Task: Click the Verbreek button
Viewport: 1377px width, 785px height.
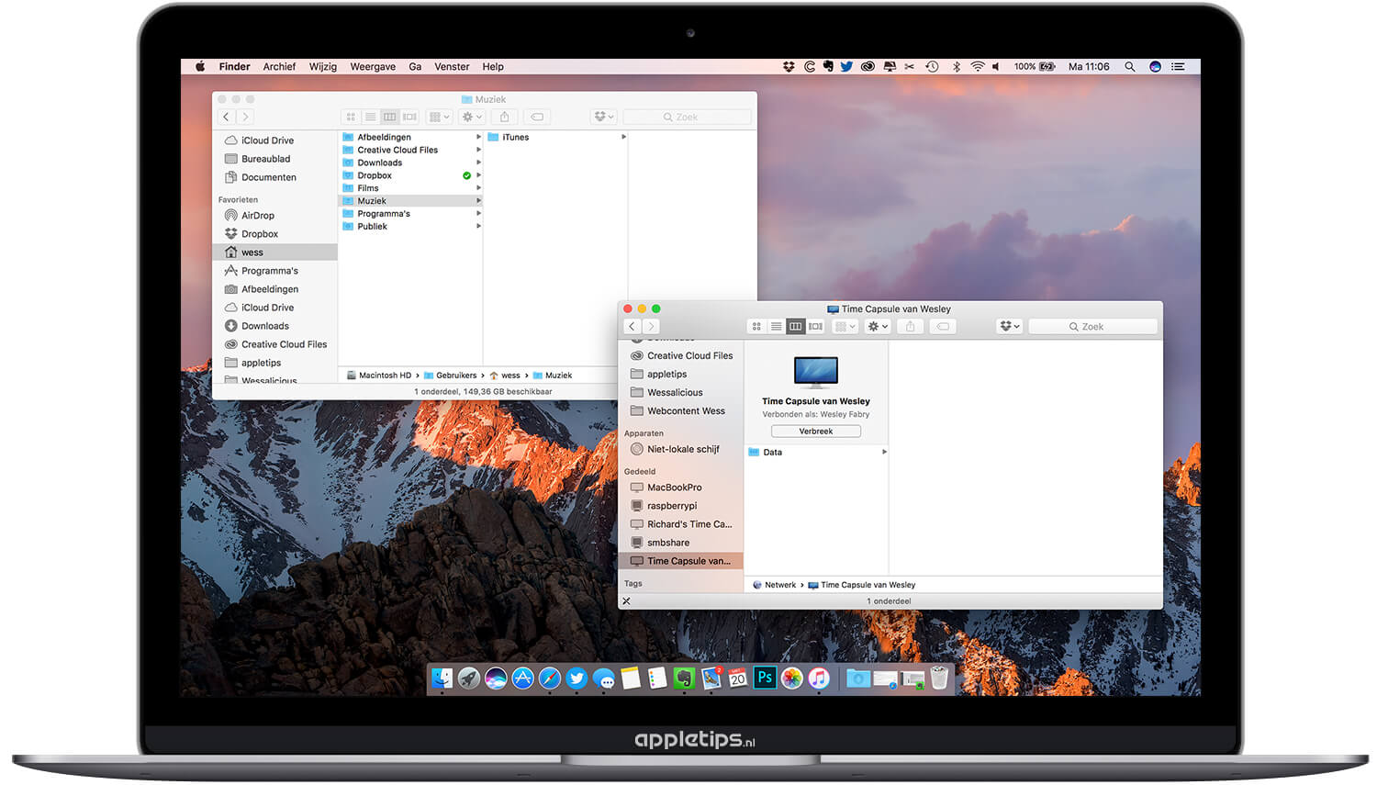Action: tap(816, 432)
